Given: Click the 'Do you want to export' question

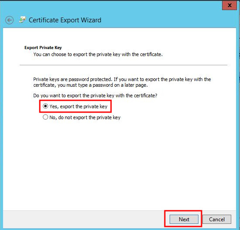Looking at the screenshot, I should pyautogui.click(x=95, y=96).
